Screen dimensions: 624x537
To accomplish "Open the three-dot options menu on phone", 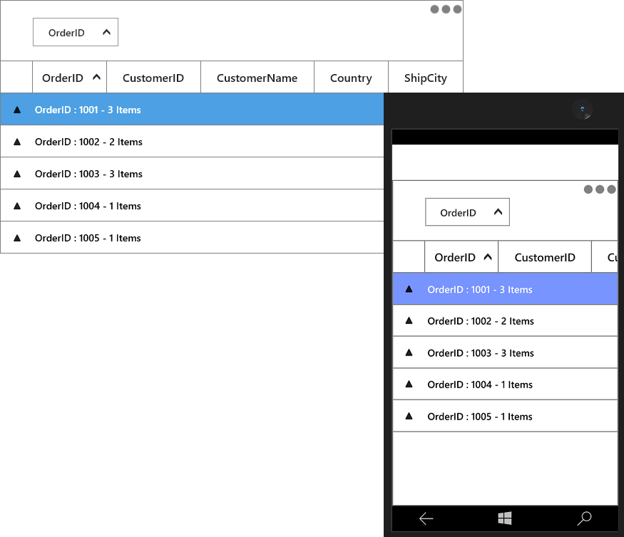I will (600, 189).
